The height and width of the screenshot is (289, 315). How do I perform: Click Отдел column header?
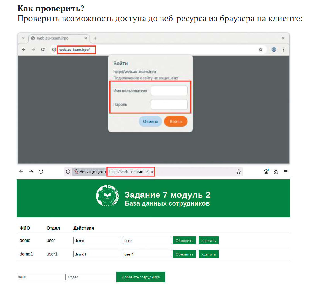click(53, 228)
